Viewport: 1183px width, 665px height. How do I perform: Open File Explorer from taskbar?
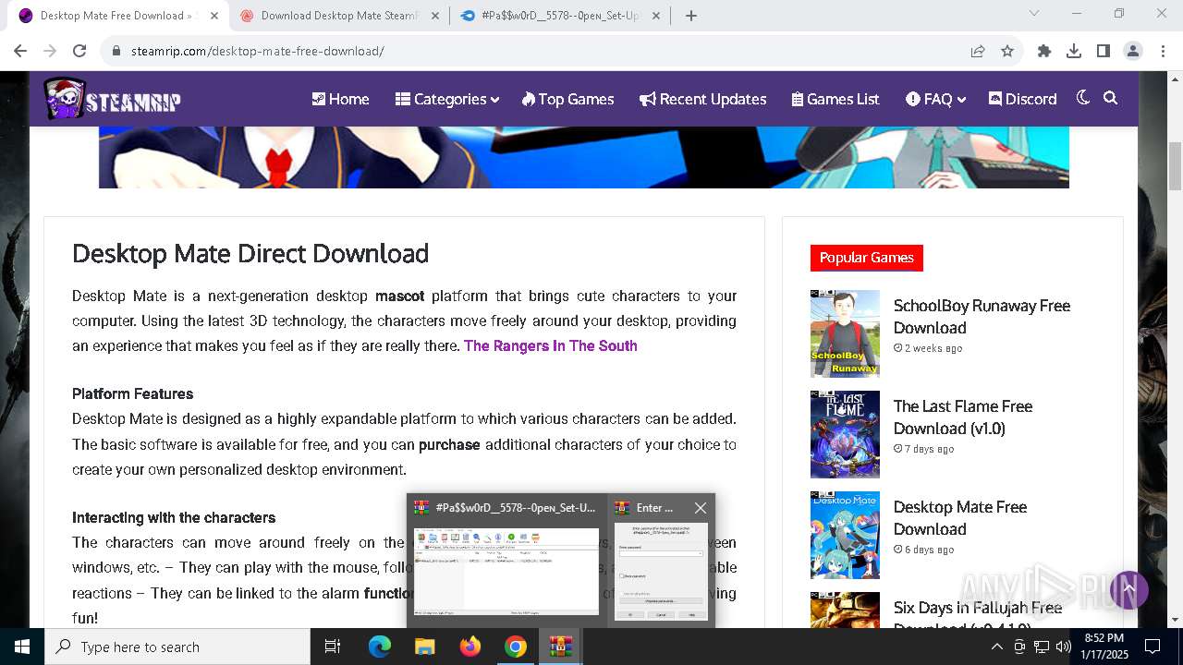424,647
